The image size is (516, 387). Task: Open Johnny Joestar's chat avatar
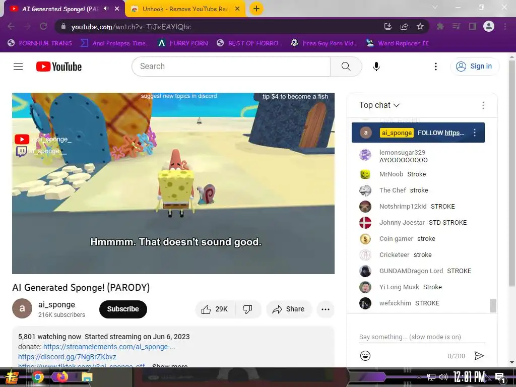365,223
